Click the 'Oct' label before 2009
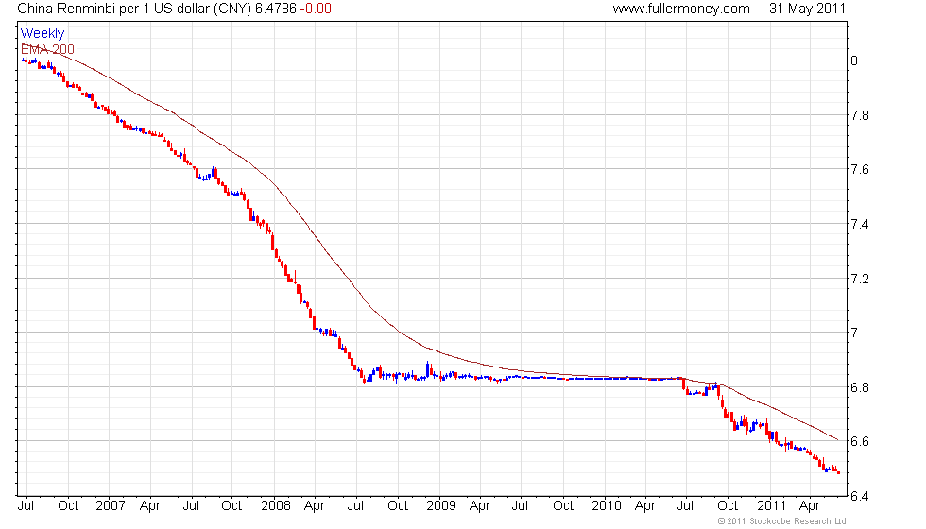 tap(398, 506)
